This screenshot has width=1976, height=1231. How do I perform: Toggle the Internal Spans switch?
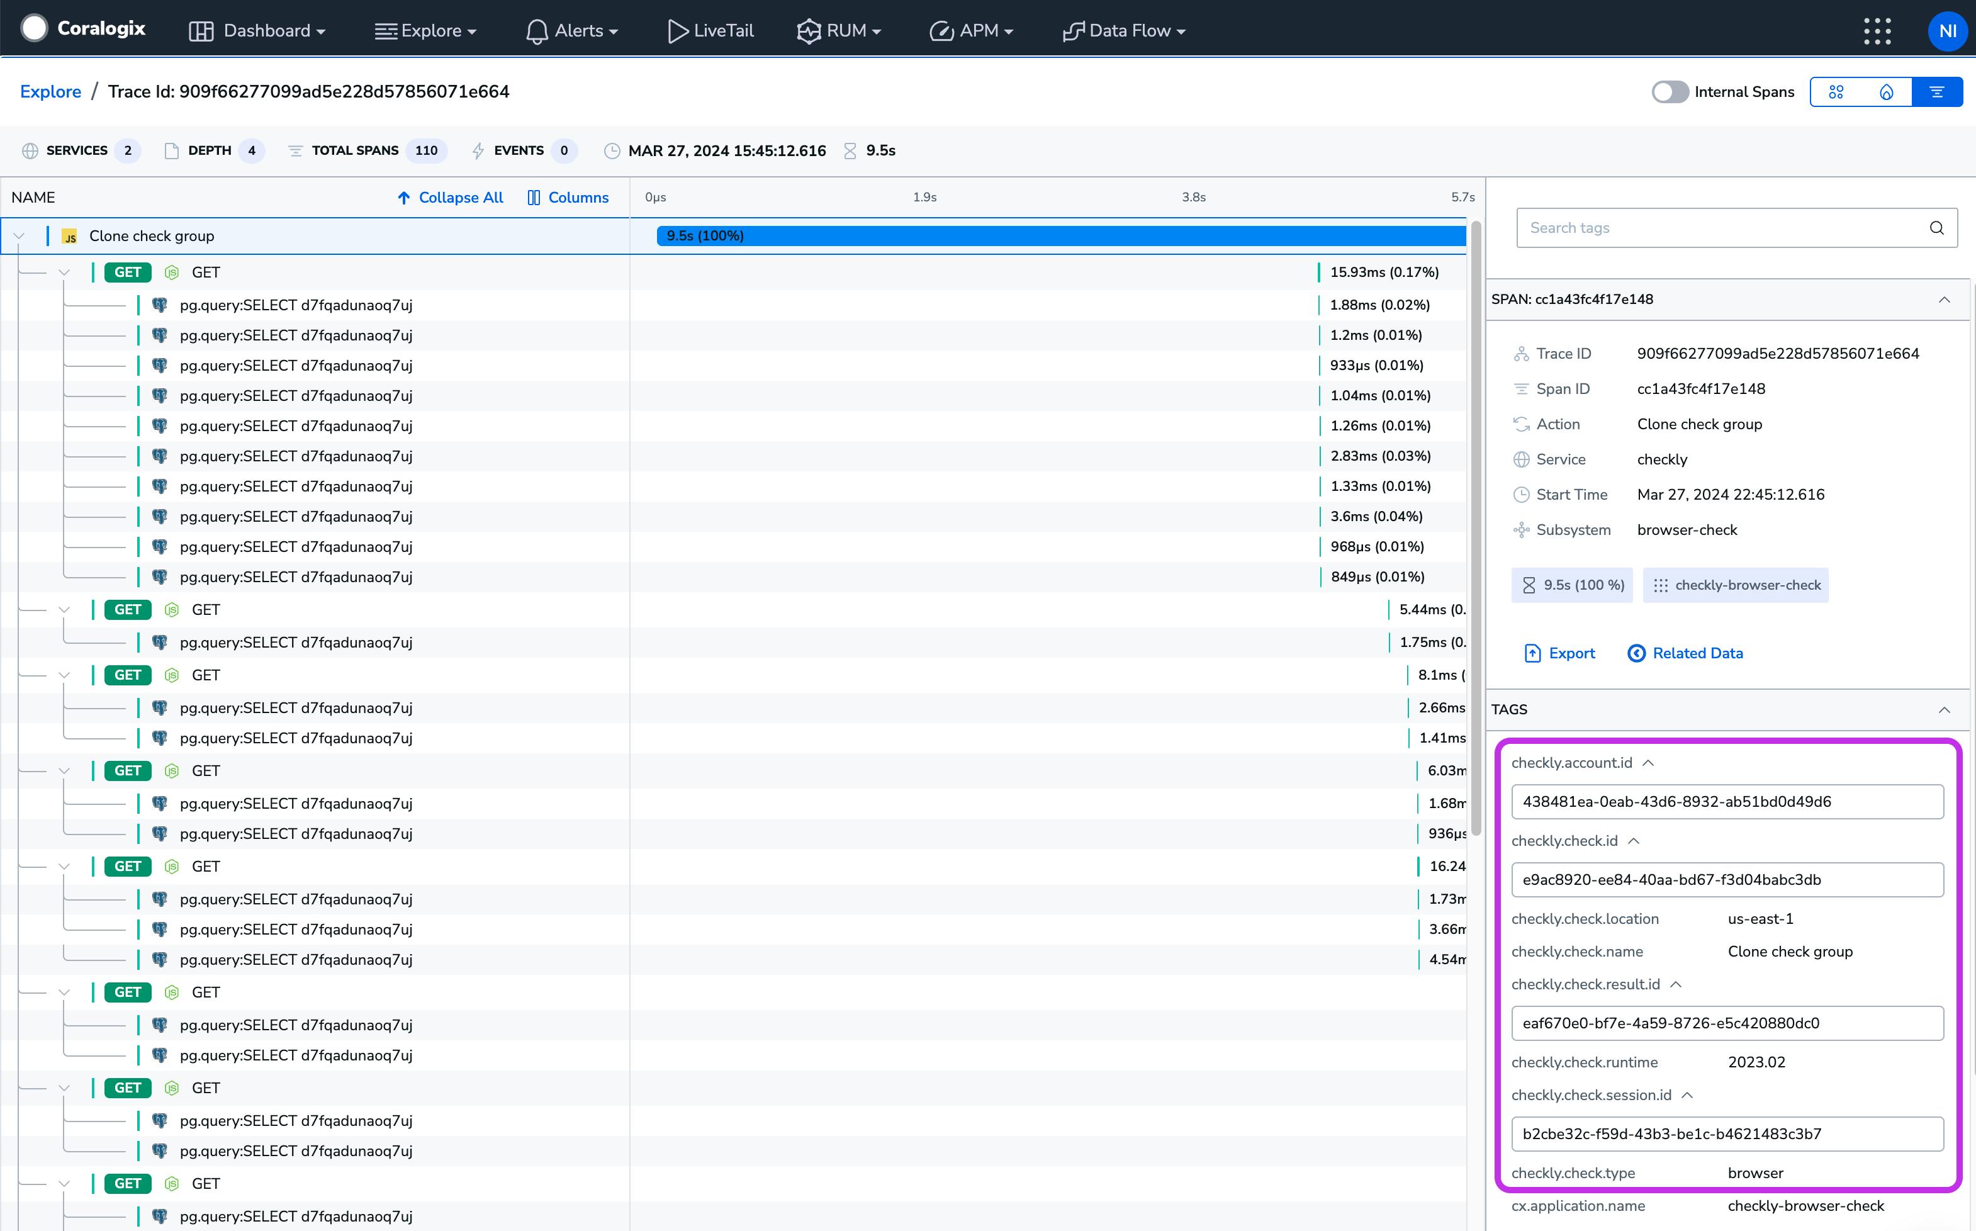(x=1669, y=92)
